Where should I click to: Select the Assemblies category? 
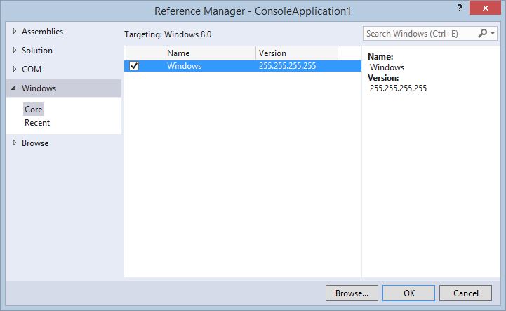(x=42, y=32)
